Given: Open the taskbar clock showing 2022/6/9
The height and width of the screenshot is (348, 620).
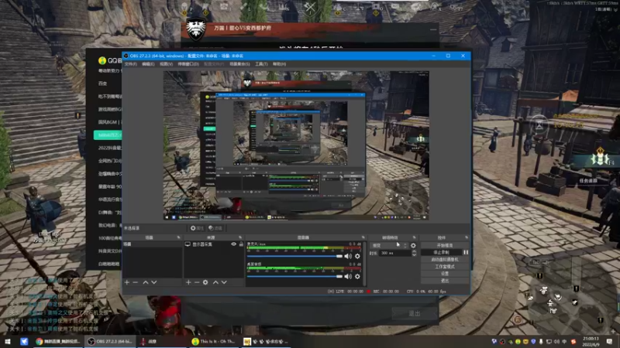Looking at the screenshot, I should tap(591, 342).
